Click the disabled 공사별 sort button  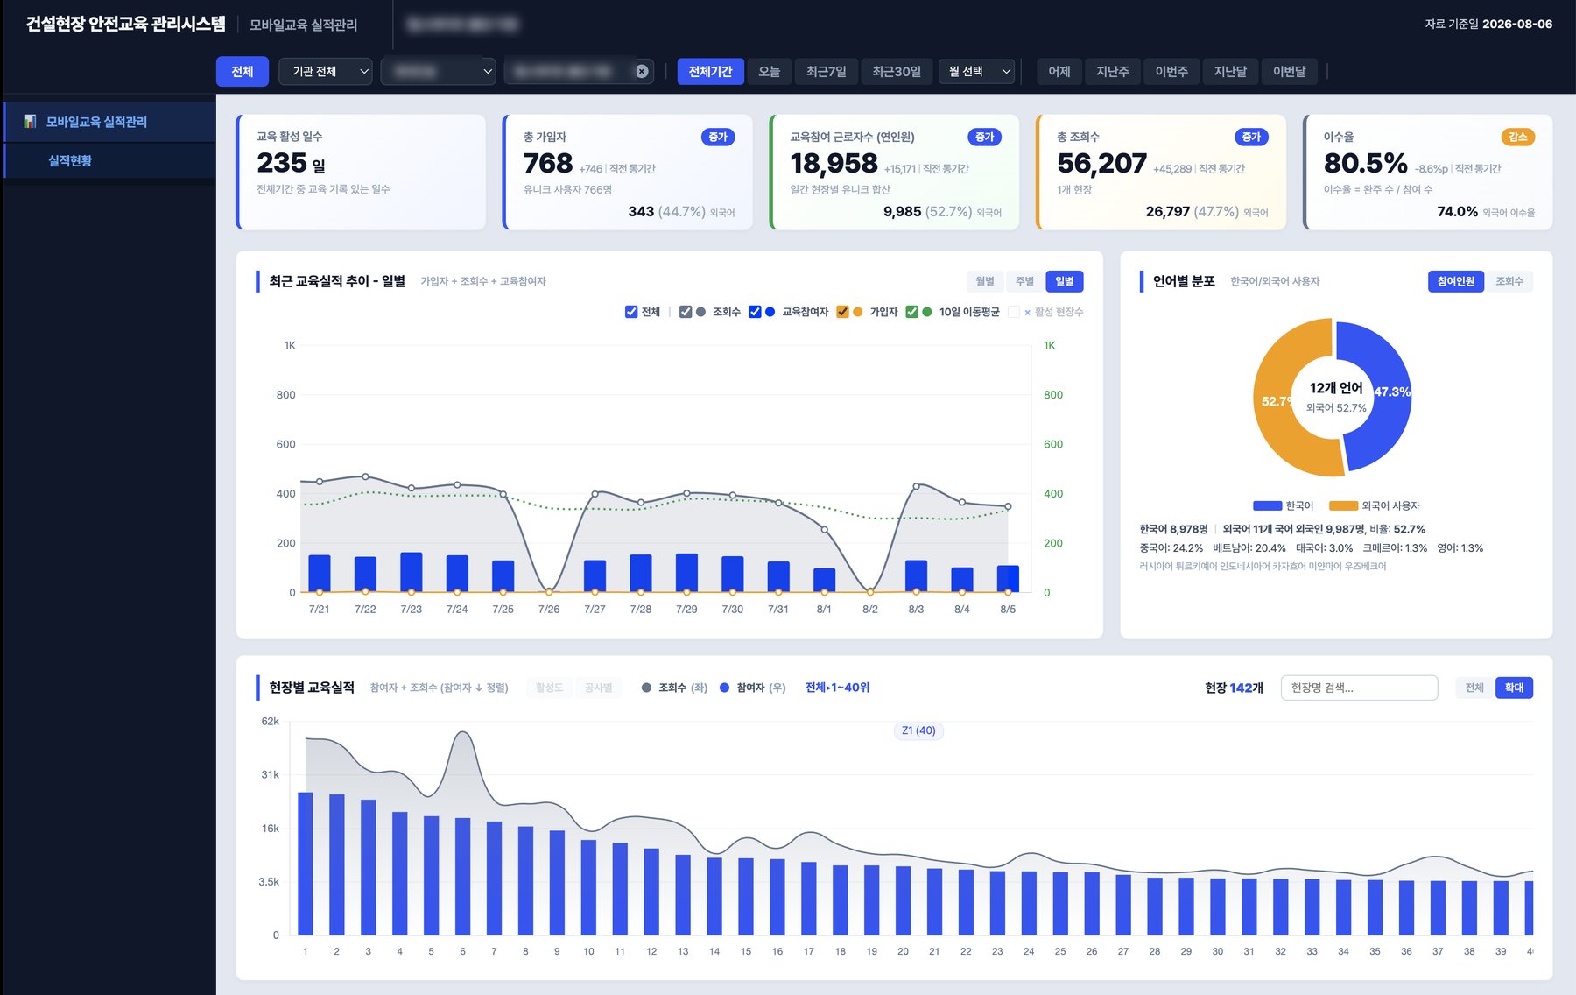tap(599, 688)
